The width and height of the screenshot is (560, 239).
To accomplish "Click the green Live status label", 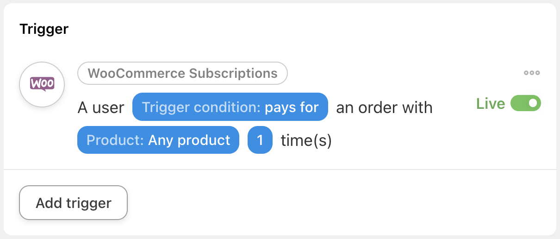I will pos(490,104).
